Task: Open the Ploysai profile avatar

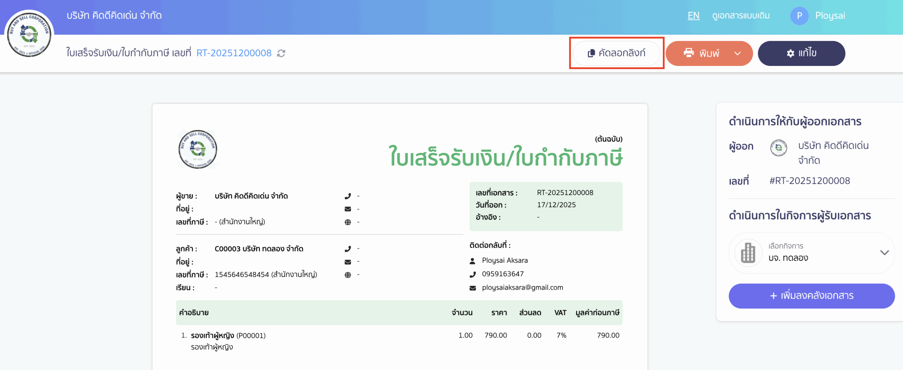Action: pyautogui.click(x=800, y=16)
